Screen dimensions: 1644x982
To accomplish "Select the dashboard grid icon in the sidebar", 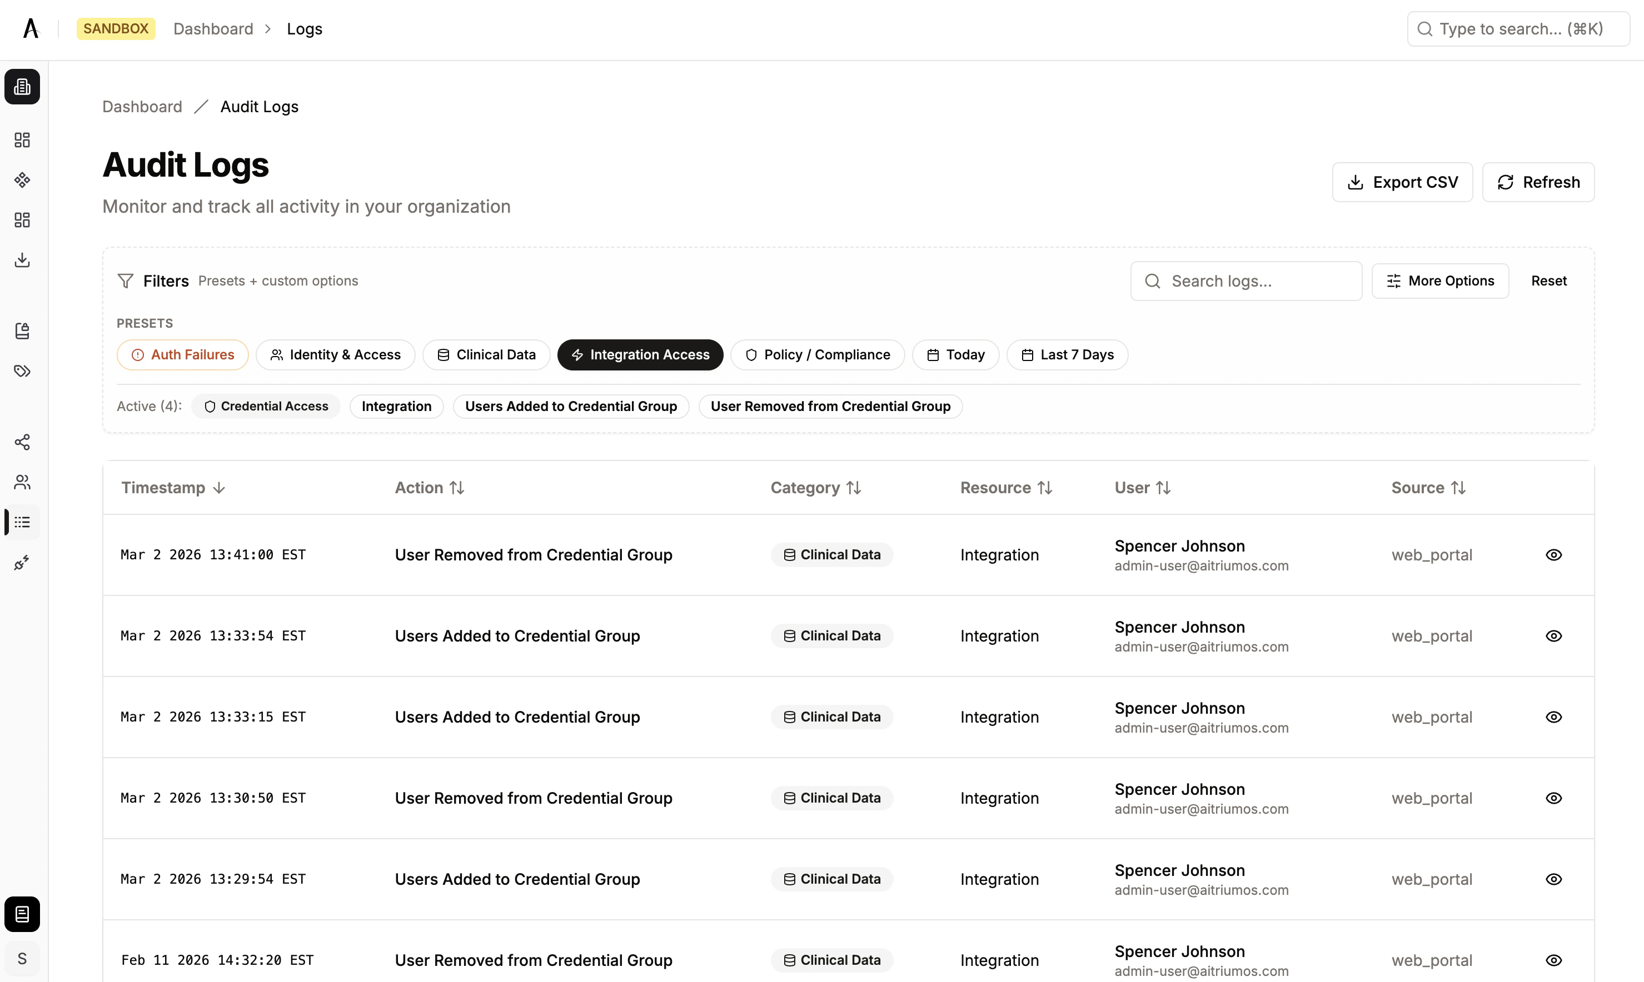I will (22, 139).
